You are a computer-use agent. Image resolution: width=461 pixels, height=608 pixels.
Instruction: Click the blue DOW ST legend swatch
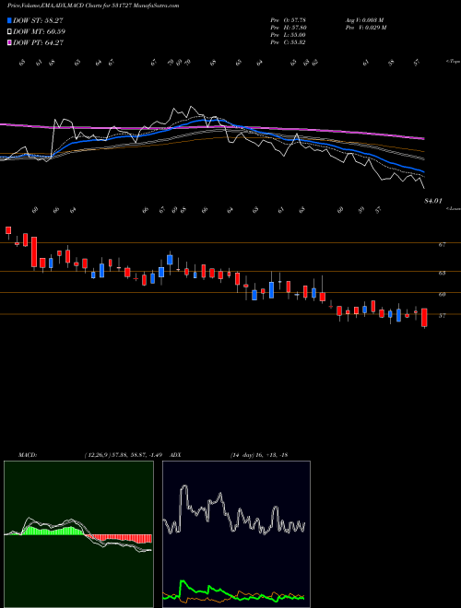(9, 20)
